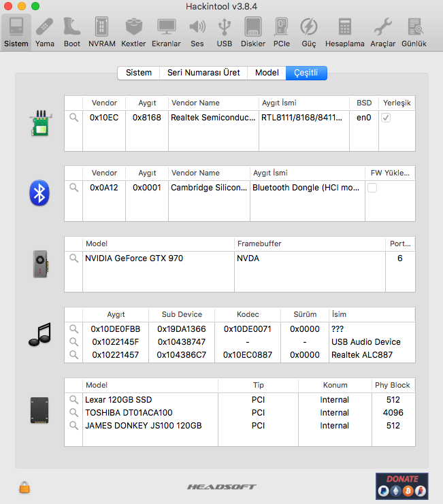The image size is (443, 504).
Task: Click magnifier next to NVIDIA GeForce GTX 970
Action: [73, 258]
